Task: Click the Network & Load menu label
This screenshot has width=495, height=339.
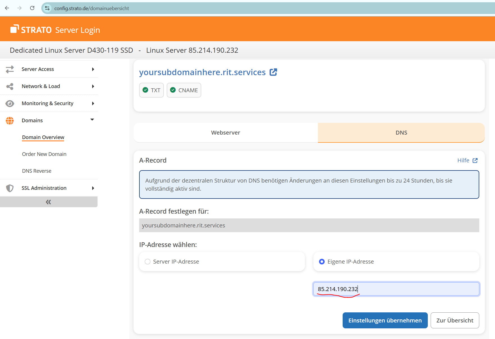Action: (x=41, y=86)
